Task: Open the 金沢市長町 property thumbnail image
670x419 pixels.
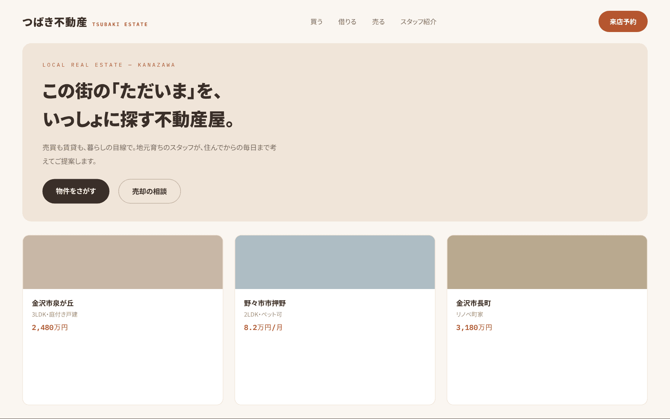Action: pyautogui.click(x=547, y=262)
